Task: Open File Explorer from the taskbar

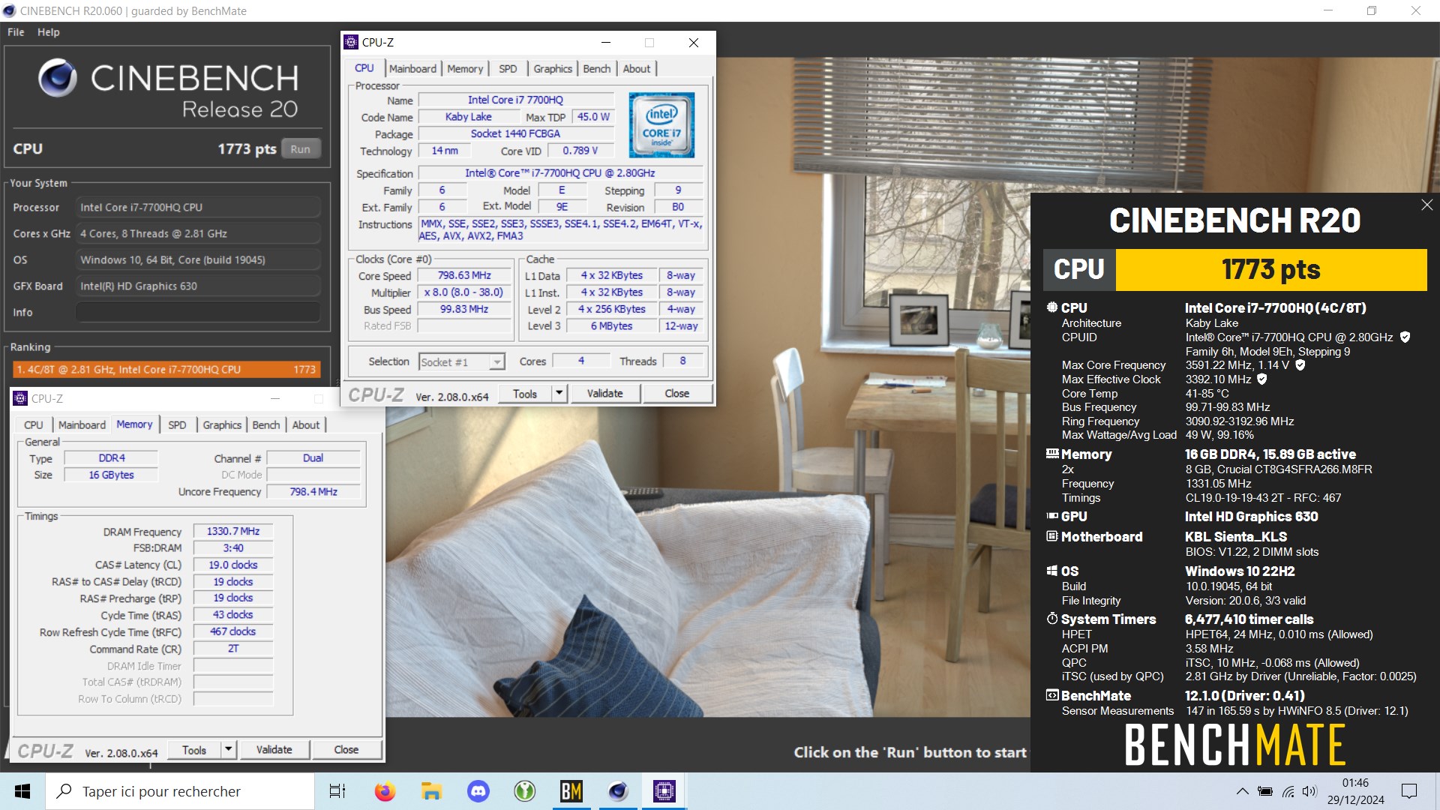Action: pos(431,791)
